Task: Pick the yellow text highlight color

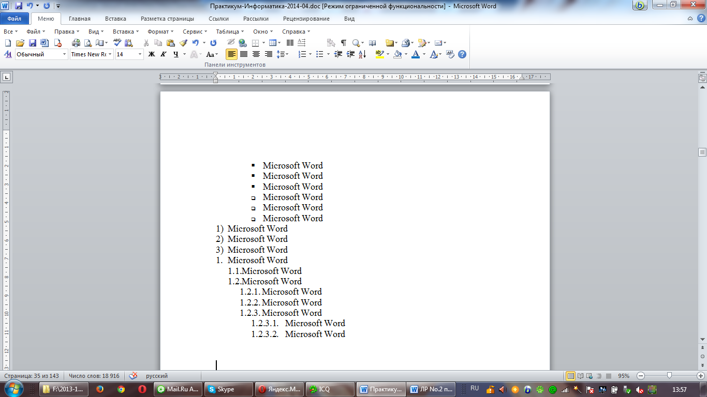Action: (x=380, y=54)
